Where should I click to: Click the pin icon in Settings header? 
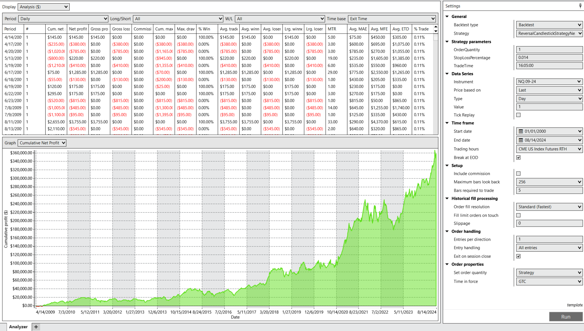coord(580,6)
